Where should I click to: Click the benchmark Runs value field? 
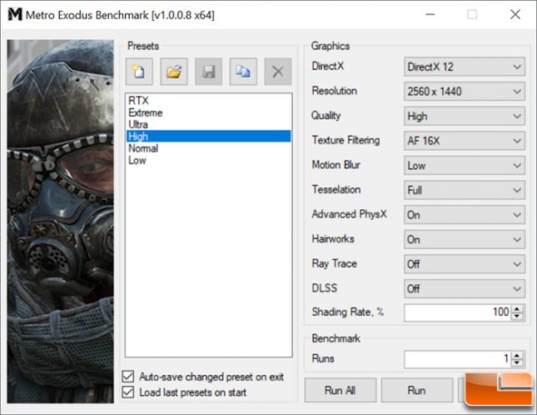click(458, 359)
